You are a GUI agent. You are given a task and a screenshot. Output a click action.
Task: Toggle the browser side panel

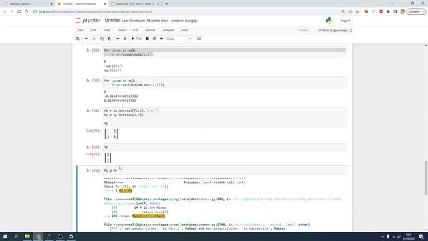pos(395,12)
